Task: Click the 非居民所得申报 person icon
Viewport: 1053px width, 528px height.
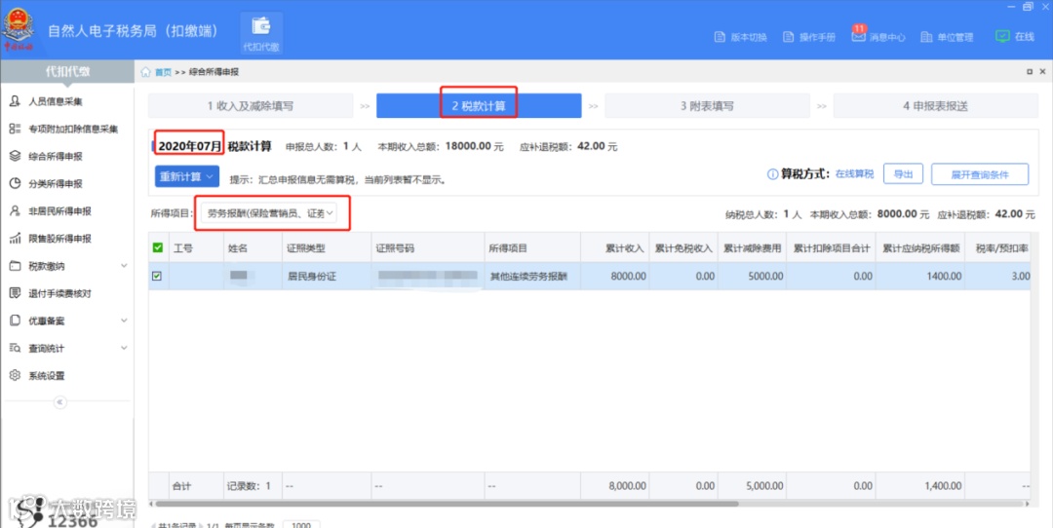Action: click(x=15, y=210)
